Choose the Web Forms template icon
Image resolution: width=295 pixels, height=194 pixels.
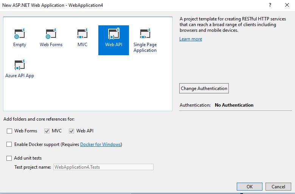(51, 34)
